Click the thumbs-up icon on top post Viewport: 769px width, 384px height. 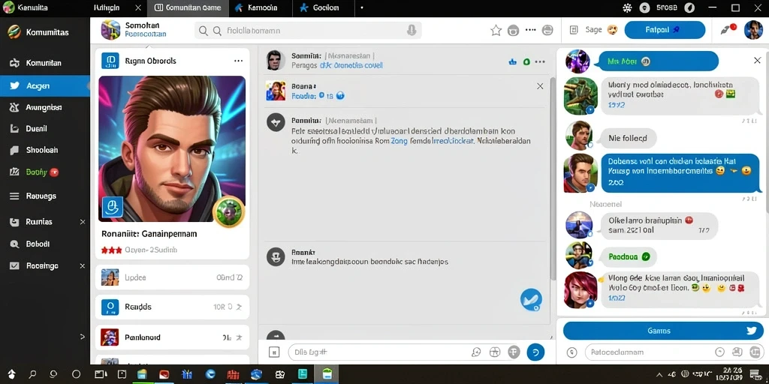513,61
